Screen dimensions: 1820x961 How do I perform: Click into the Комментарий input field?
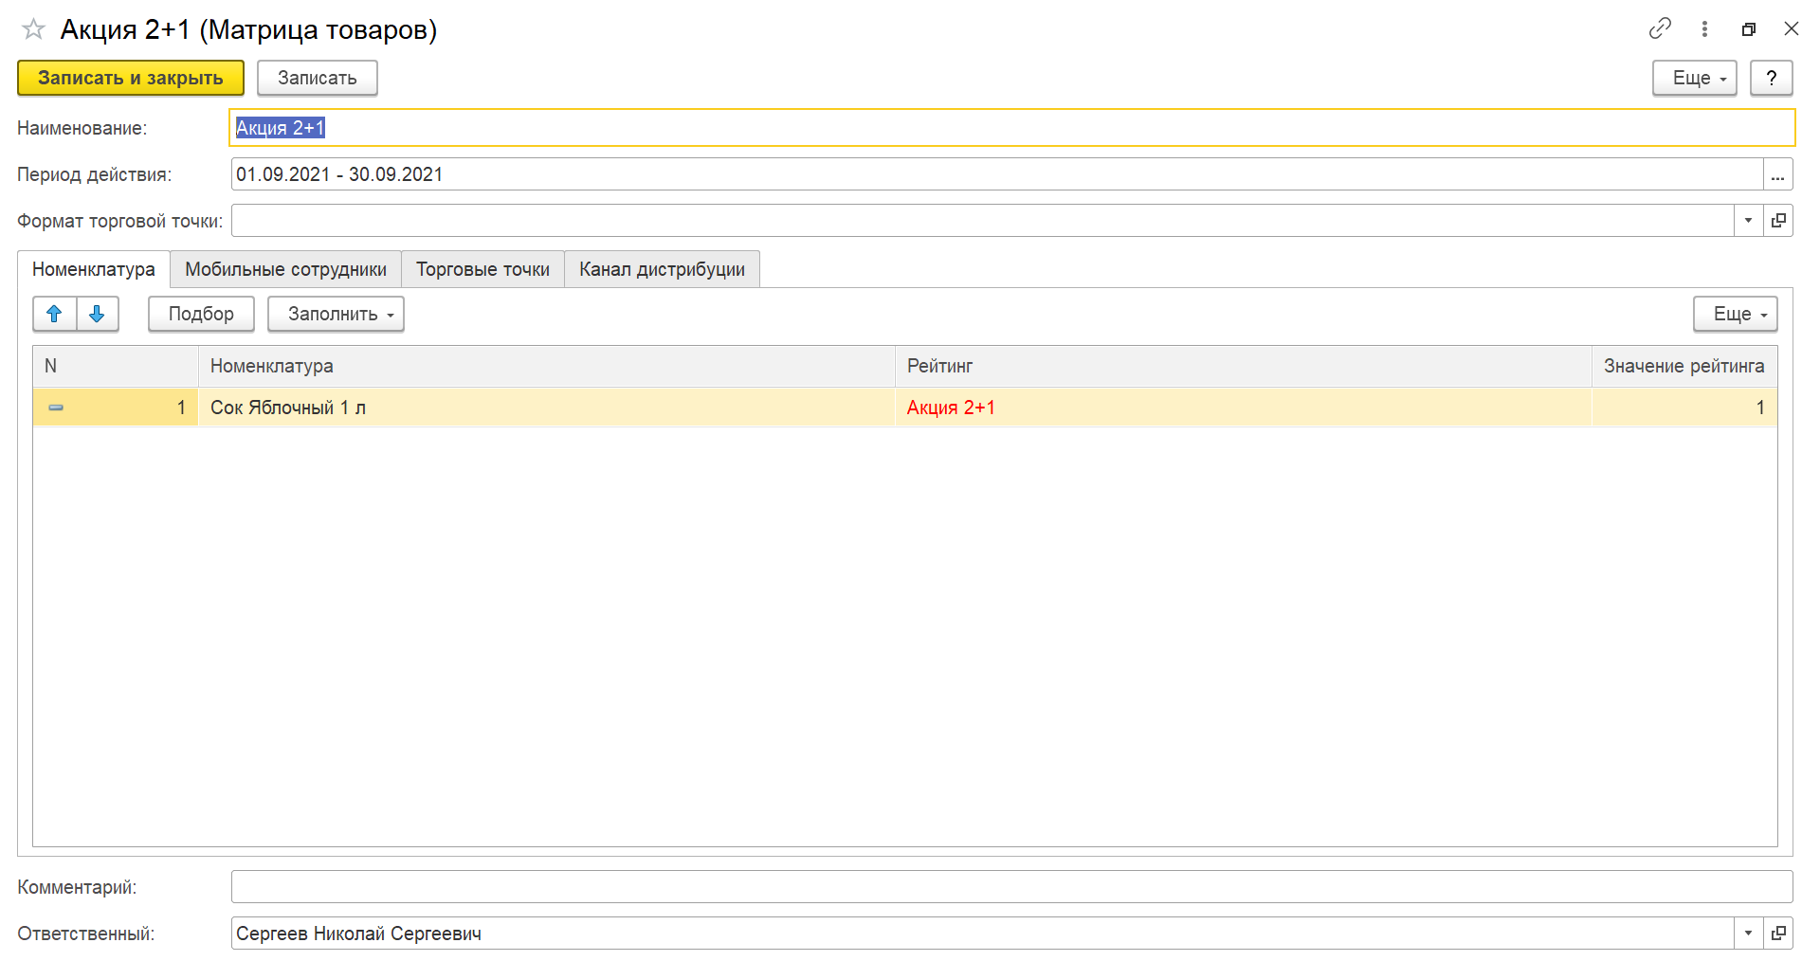(x=1010, y=887)
